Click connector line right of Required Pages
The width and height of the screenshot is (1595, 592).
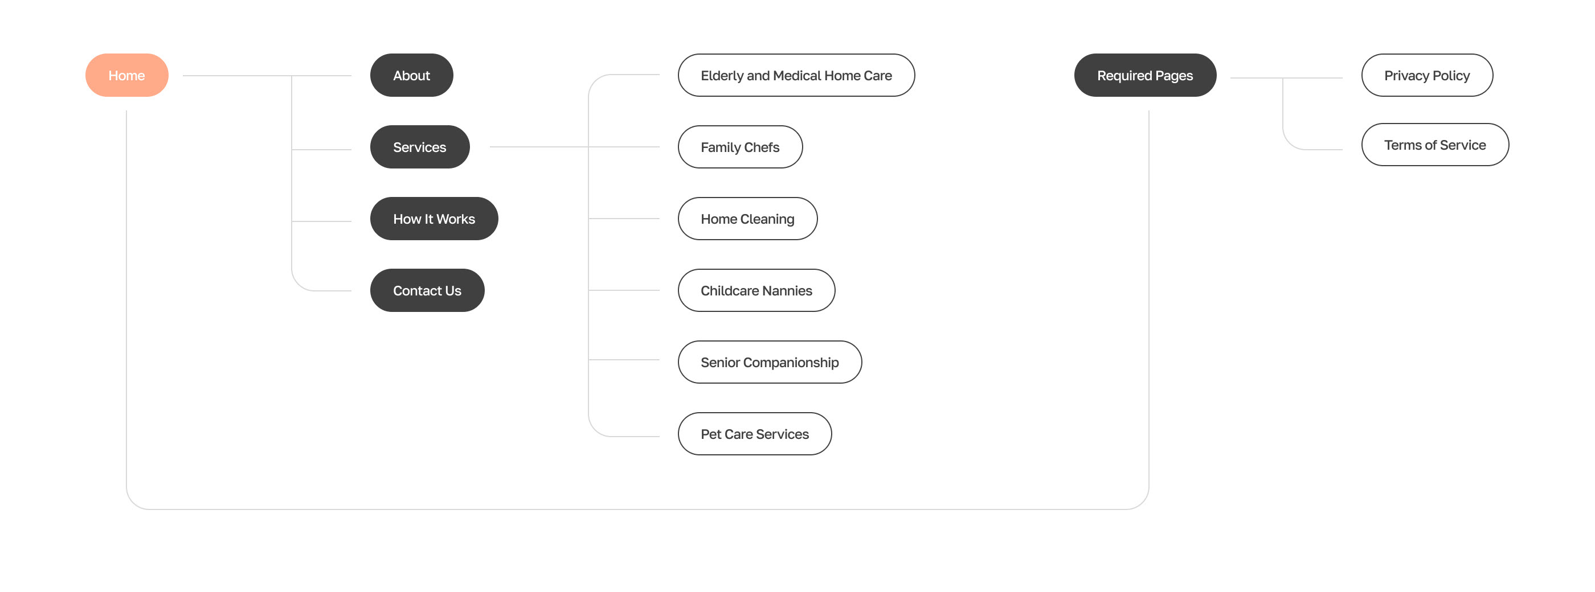tap(1257, 78)
